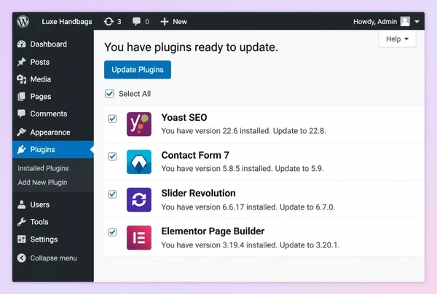Click the Tools wrench icon
The width and height of the screenshot is (437, 294).
21,222
